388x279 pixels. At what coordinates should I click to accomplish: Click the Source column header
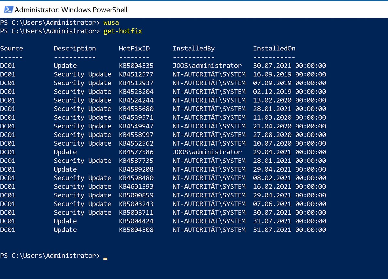[12, 49]
